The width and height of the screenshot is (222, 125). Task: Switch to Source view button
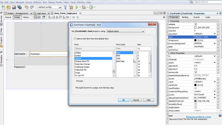click(8, 17)
